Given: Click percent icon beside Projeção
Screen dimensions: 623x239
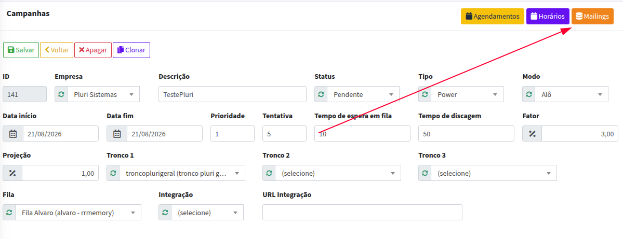Looking at the screenshot, I should 12,173.
